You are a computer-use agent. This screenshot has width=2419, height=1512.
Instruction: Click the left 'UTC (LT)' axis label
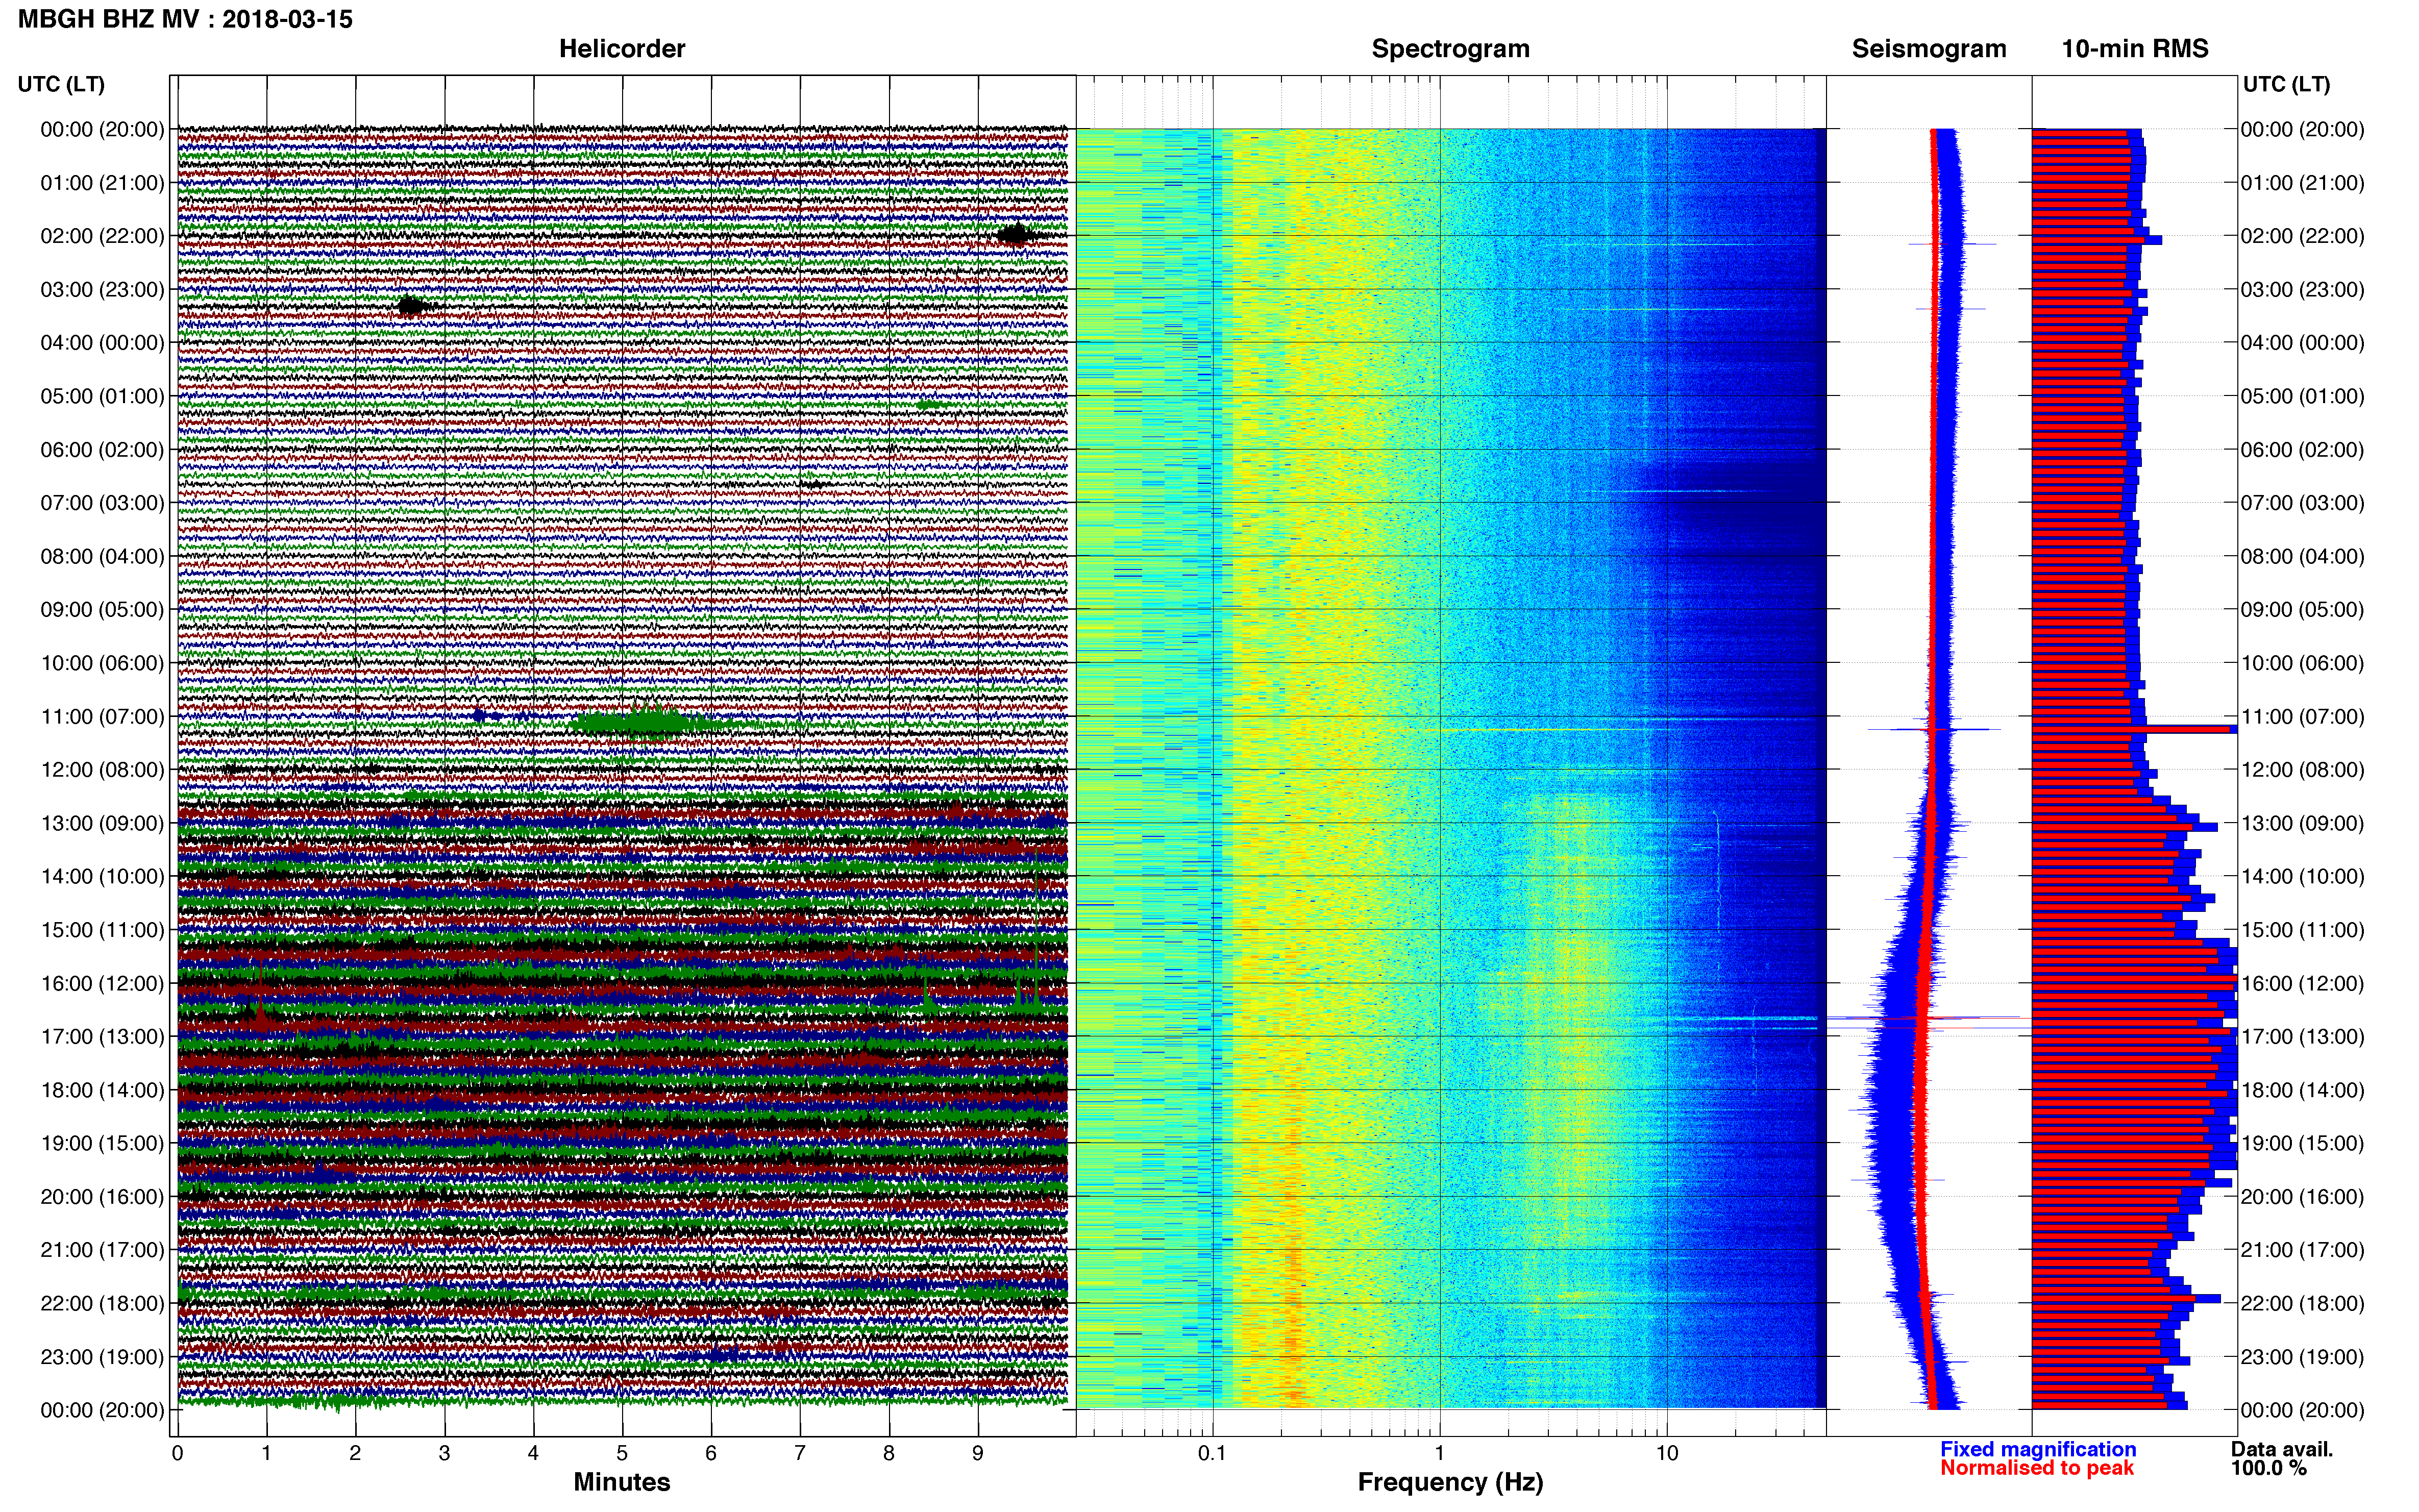pos(61,84)
